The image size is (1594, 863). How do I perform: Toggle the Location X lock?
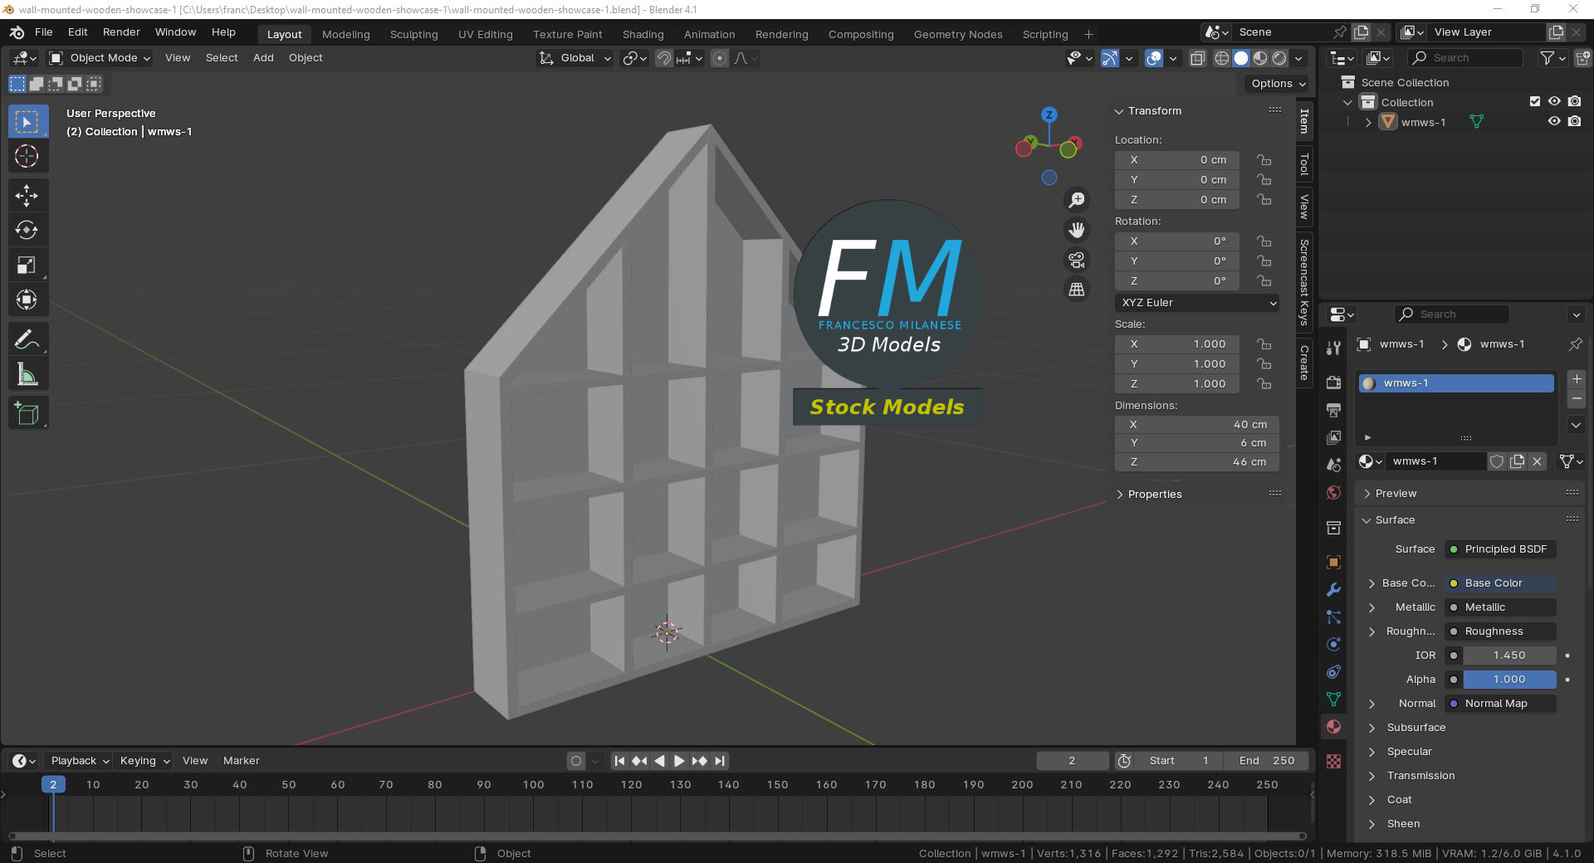tap(1264, 160)
